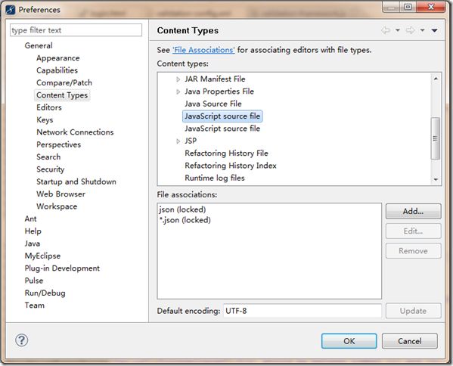Open the Web Browser preferences page
Viewport: 453px width, 366px height.
[61, 194]
